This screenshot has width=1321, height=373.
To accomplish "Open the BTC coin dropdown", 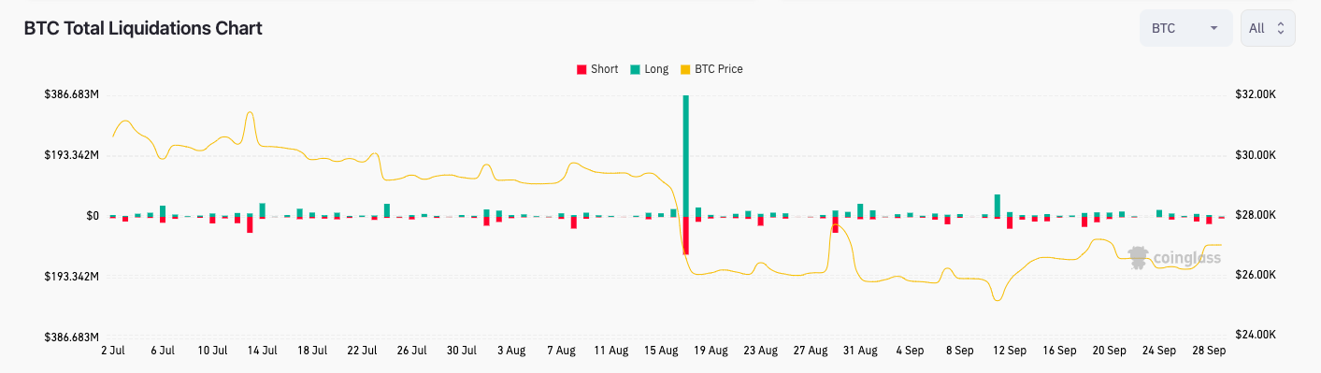I will click(x=1185, y=28).
